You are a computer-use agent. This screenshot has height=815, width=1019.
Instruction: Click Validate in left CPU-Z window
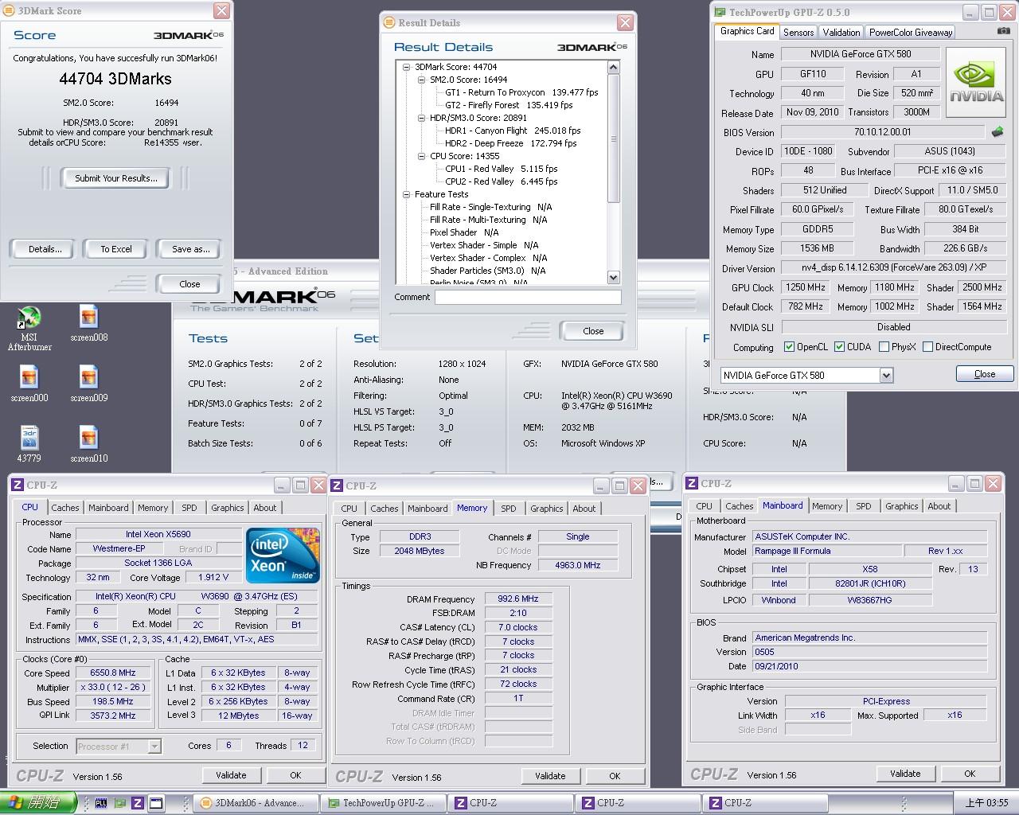click(231, 775)
